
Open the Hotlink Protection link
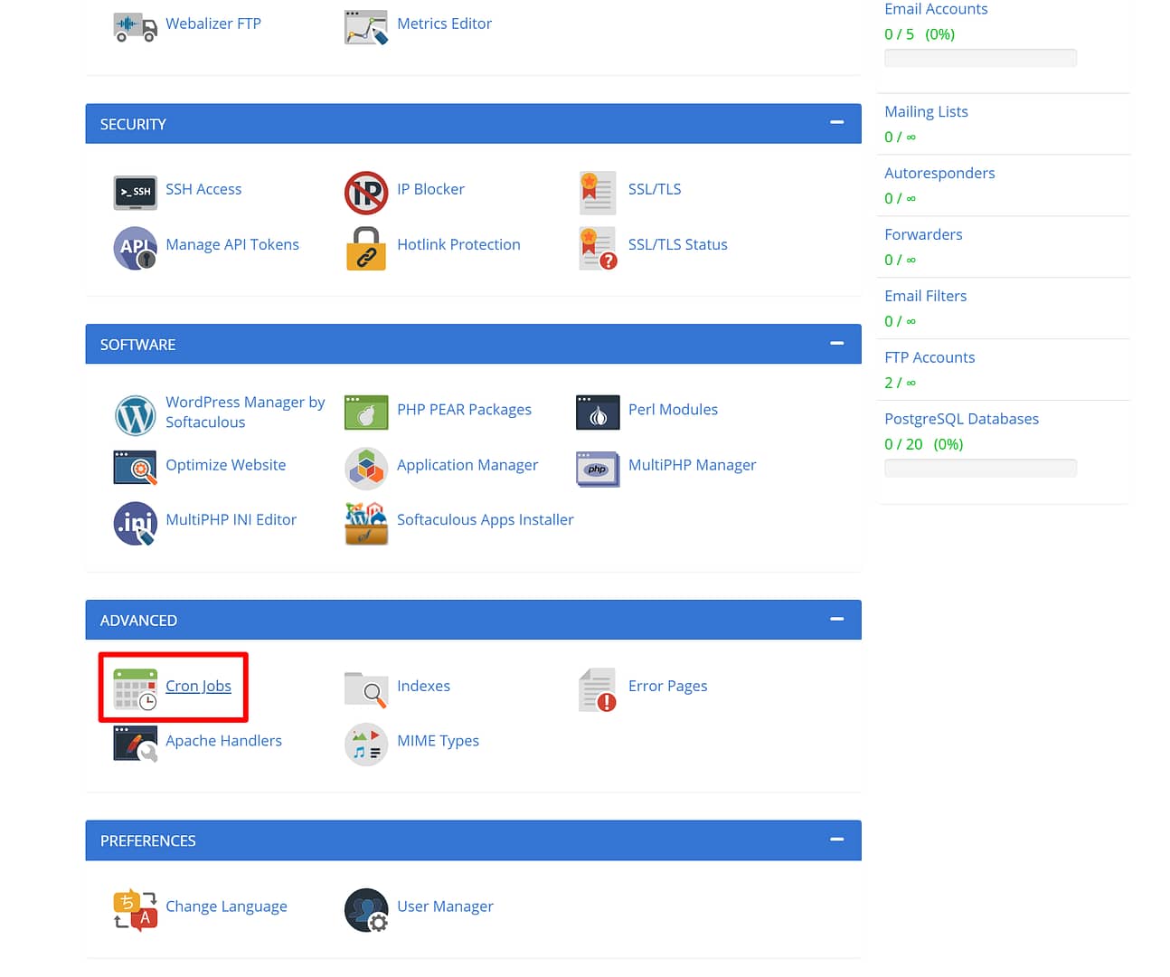(458, 244)
